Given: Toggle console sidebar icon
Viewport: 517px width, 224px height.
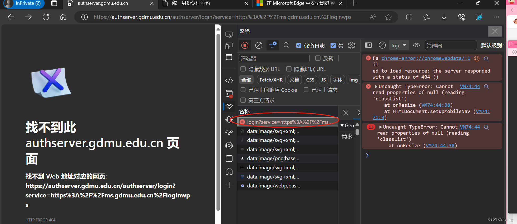Looking at the screenshot, I should pos(368,45).
